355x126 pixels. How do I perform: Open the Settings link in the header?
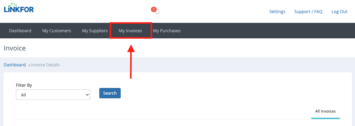pos(277,12)
